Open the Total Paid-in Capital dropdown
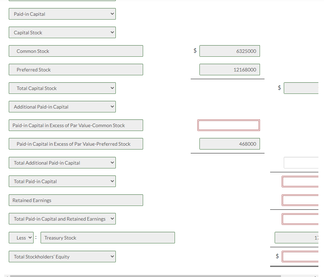Image resolution: width=324 pixels, height=277 pixels. (62, 181)
